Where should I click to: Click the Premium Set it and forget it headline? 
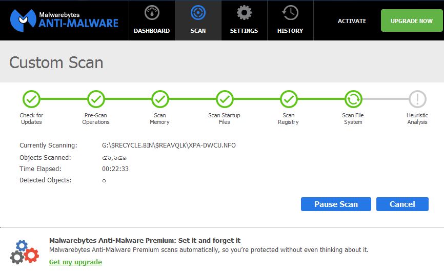145,240
